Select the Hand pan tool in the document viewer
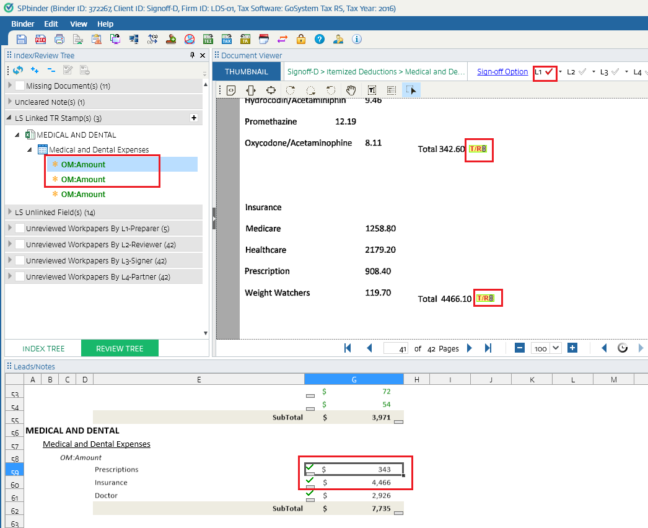This screenshot has width=648, height=528. [x=351, y=90]
